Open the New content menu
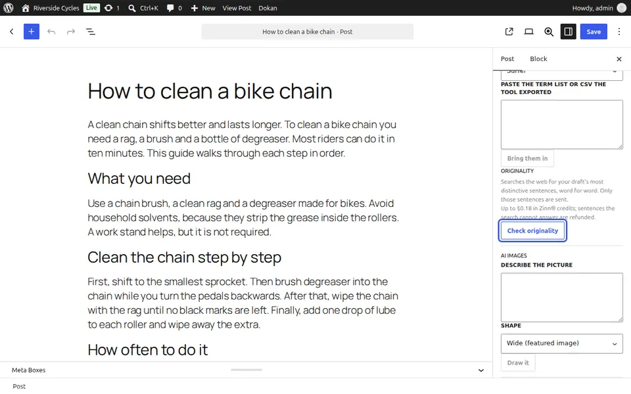The height and width of the screenshot is (394, 631). pyautogui.click(x=203, y=8)
